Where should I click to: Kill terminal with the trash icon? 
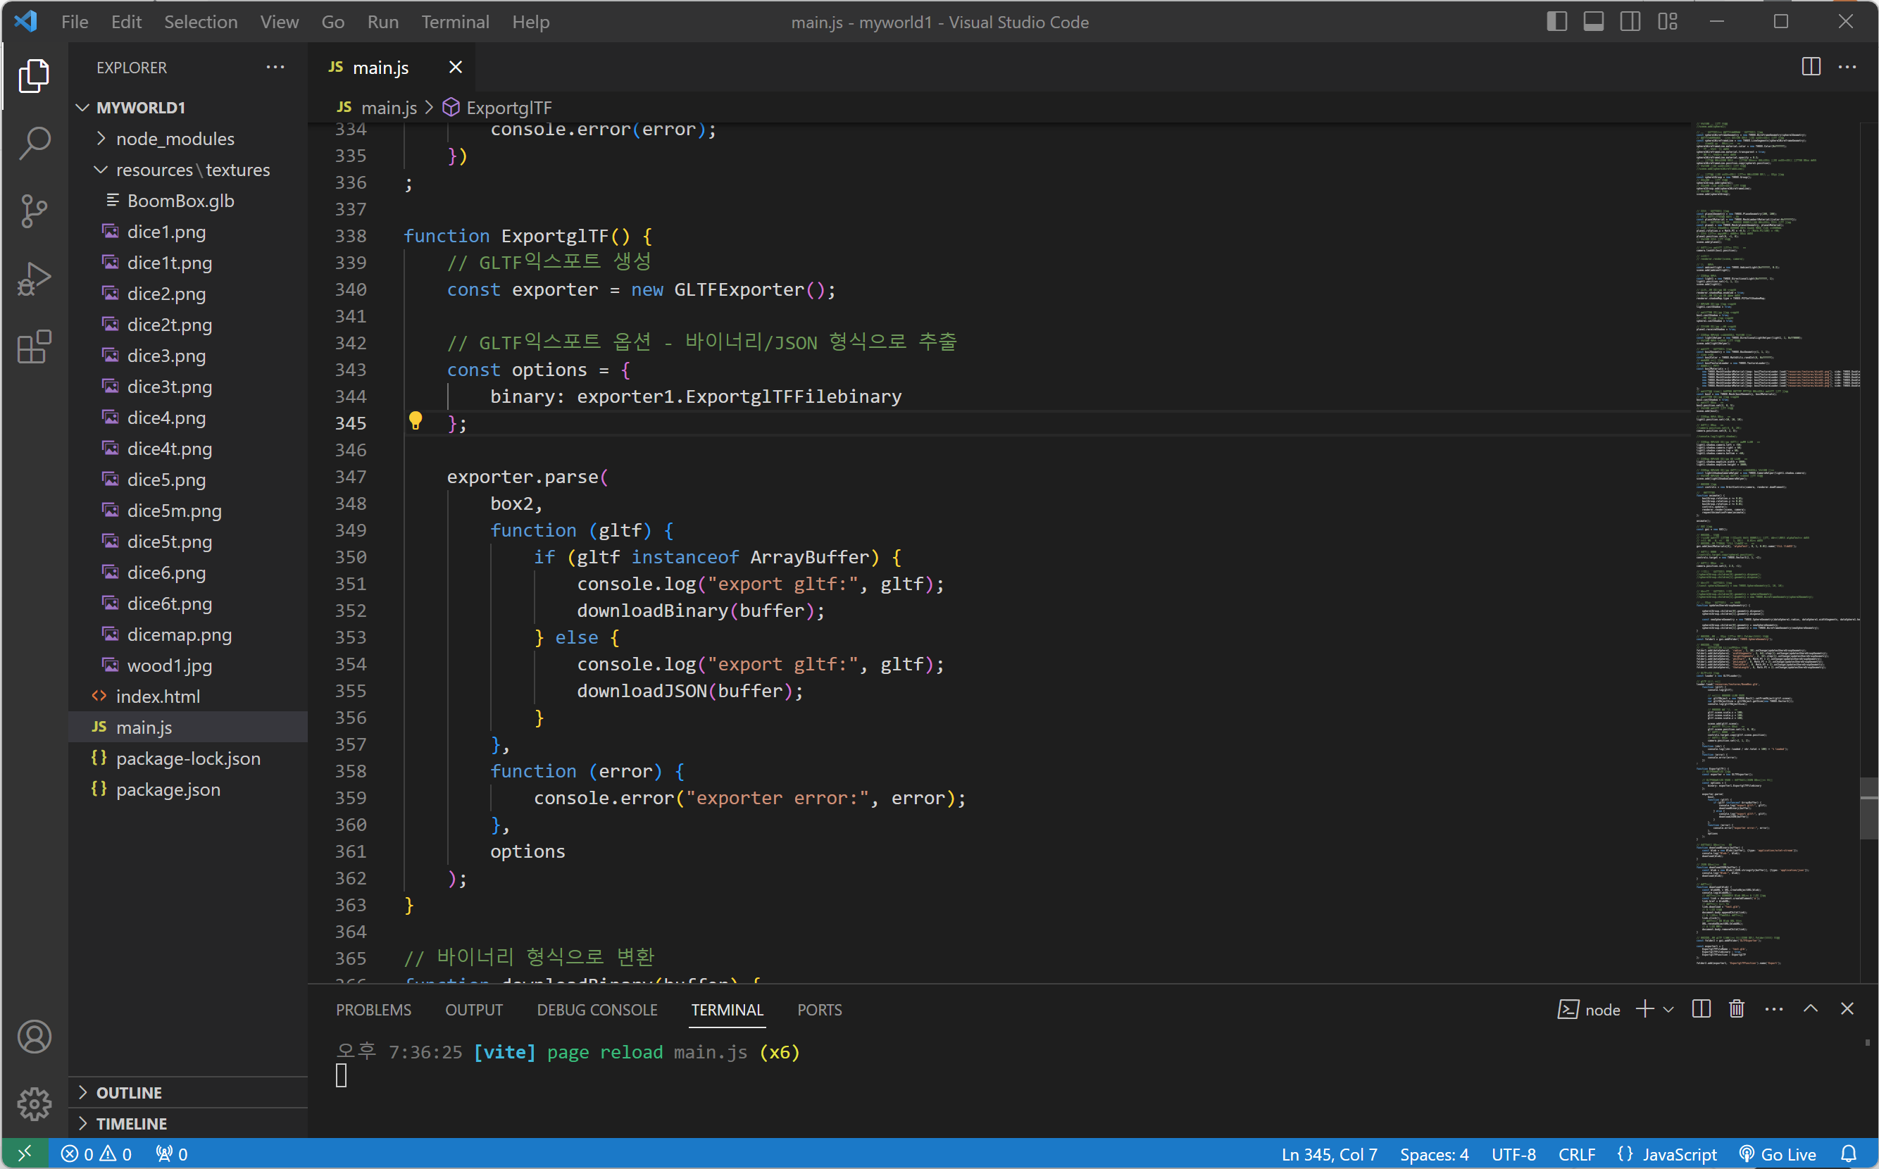pos(1737,1009)
